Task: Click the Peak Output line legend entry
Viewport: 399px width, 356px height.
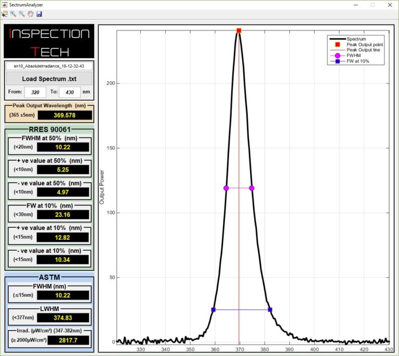Action: tap(355, 50)
